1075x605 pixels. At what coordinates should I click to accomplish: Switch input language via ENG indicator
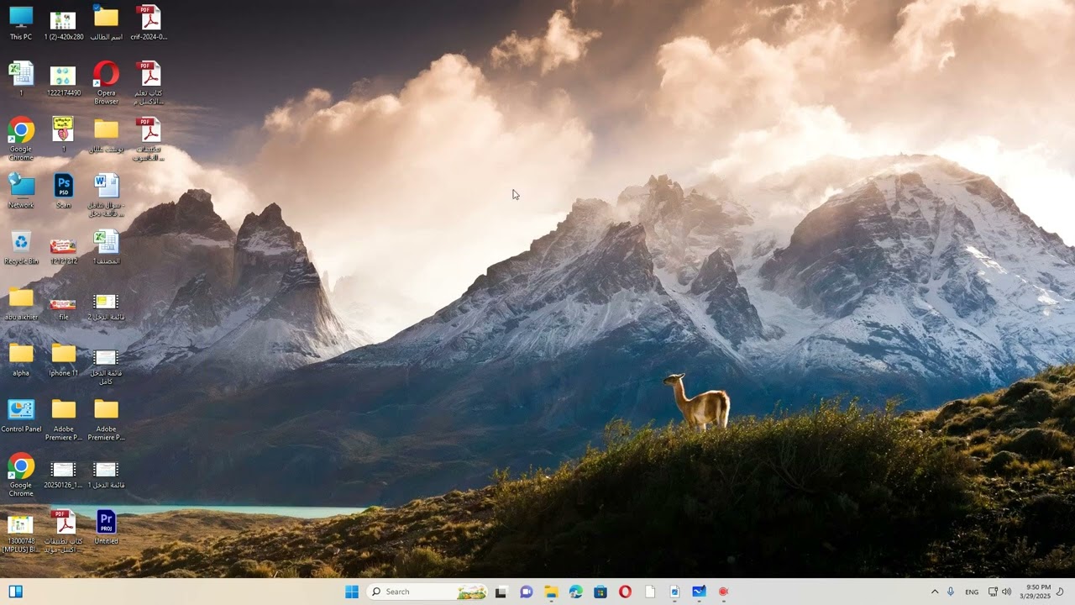click(972, 592)
